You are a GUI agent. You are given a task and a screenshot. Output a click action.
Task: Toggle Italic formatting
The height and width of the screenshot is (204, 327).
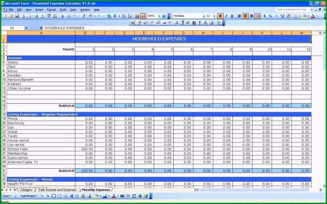pos(226,16)
